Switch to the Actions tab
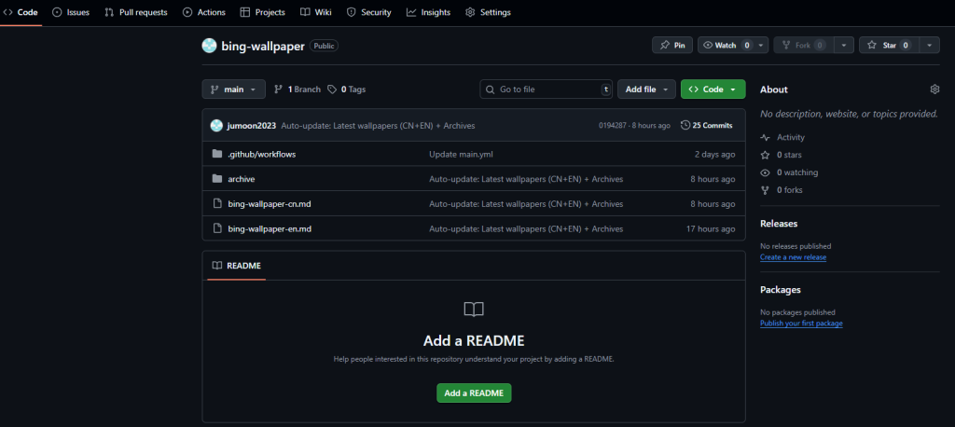The image size is (955, 427). coord(204,12)
